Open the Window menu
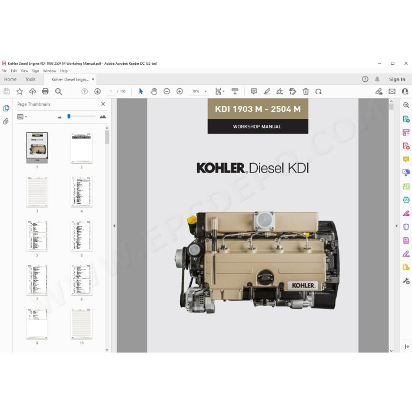412x412 pixels. (x=49, y=71)
